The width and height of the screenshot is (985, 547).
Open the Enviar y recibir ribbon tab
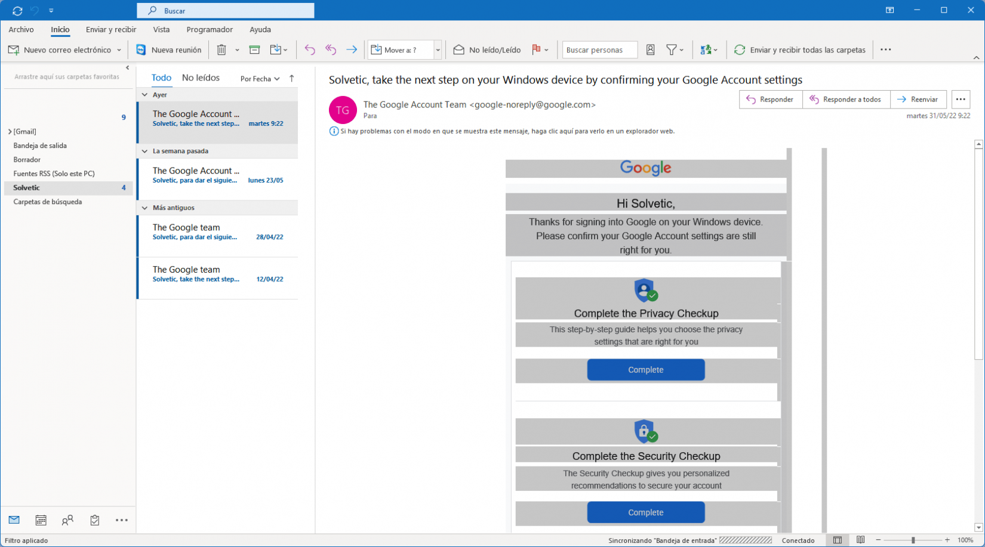point(111,29)
